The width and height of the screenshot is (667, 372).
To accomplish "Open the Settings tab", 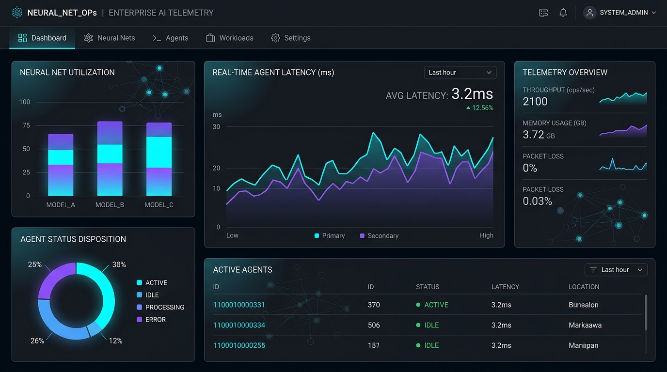I will pyautogui.click(x=291, y=38).
